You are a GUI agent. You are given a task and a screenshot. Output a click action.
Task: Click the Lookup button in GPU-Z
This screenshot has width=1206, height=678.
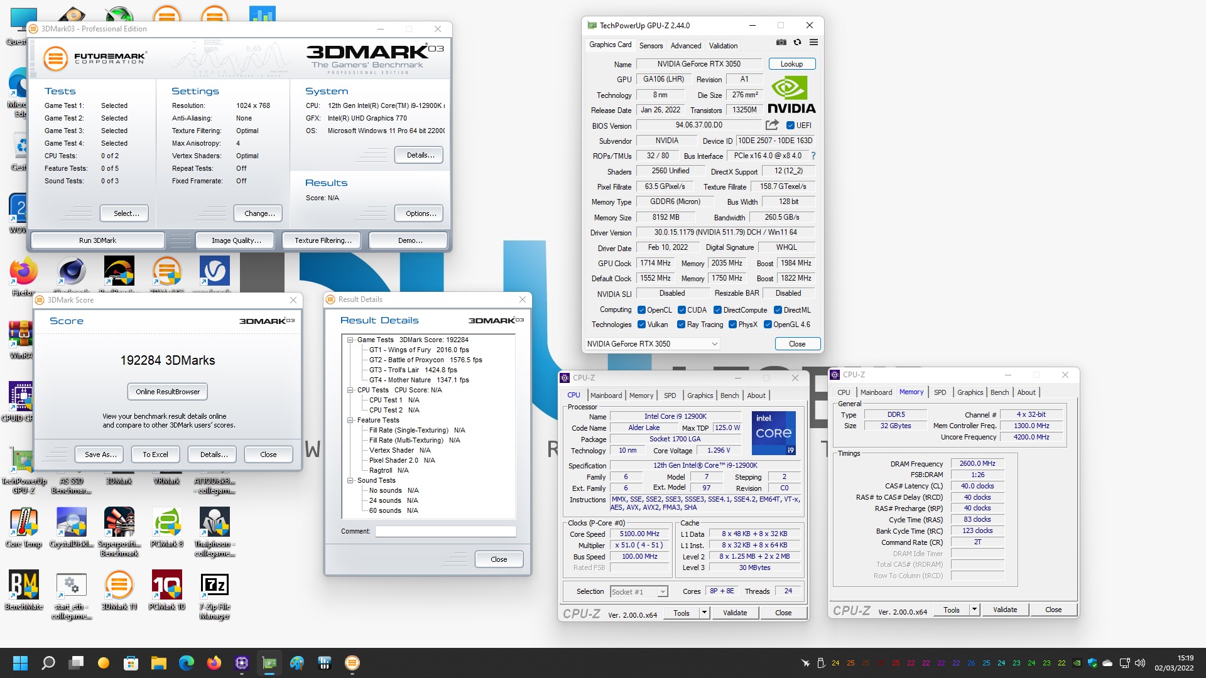[791, 64]
